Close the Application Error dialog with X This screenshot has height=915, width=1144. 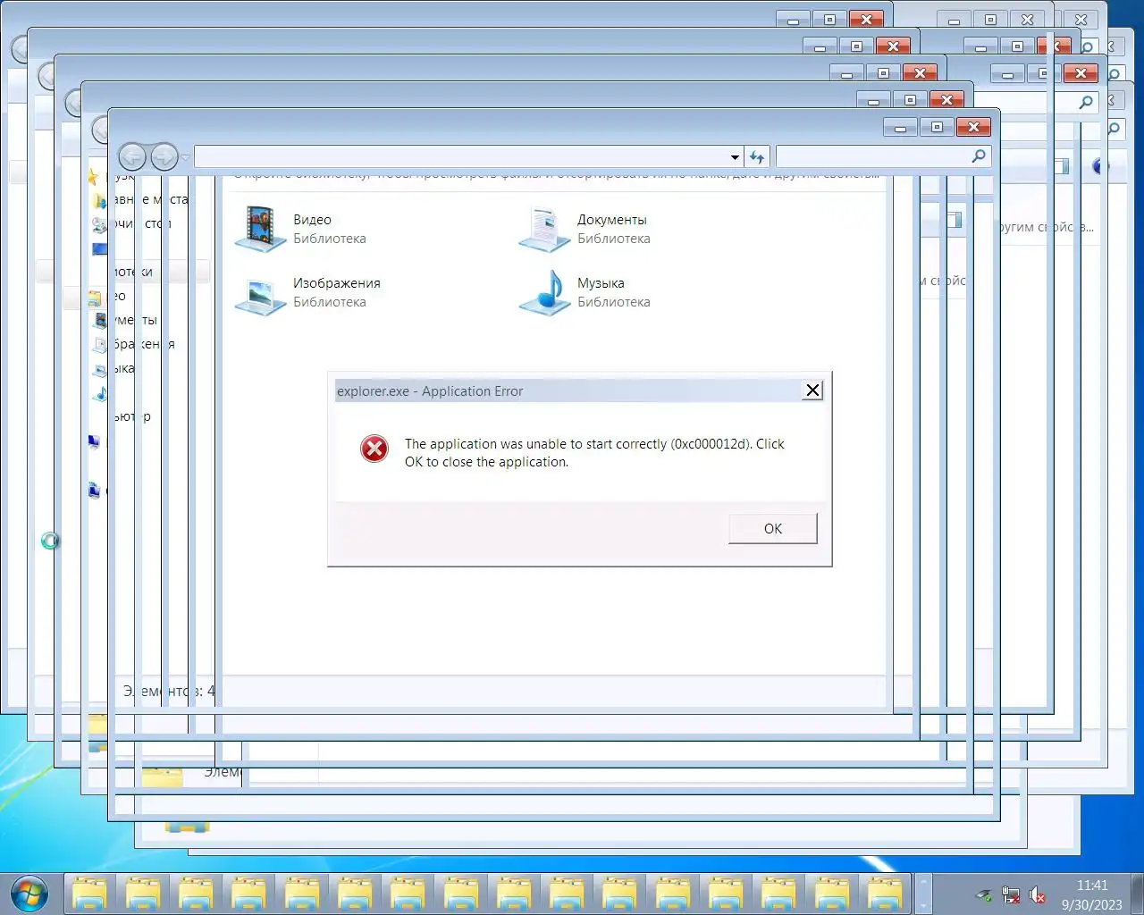pos(812,390)
